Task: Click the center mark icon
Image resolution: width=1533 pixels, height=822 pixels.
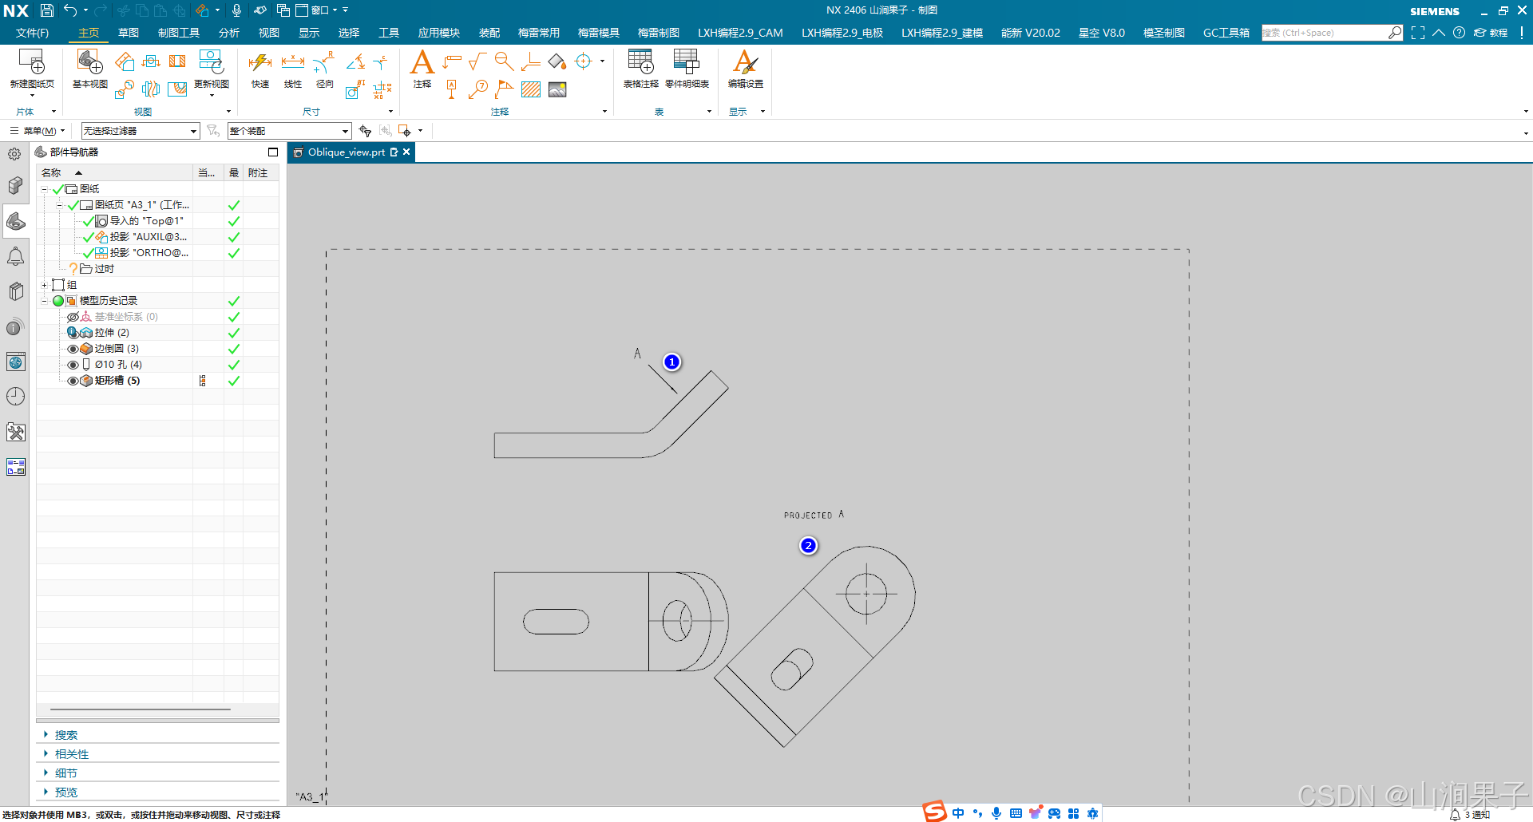Action: [584, 61]
